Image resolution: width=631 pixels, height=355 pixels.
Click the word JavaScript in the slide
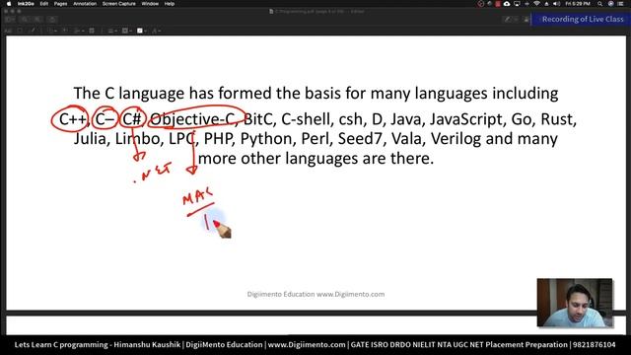tap(466, 119)
